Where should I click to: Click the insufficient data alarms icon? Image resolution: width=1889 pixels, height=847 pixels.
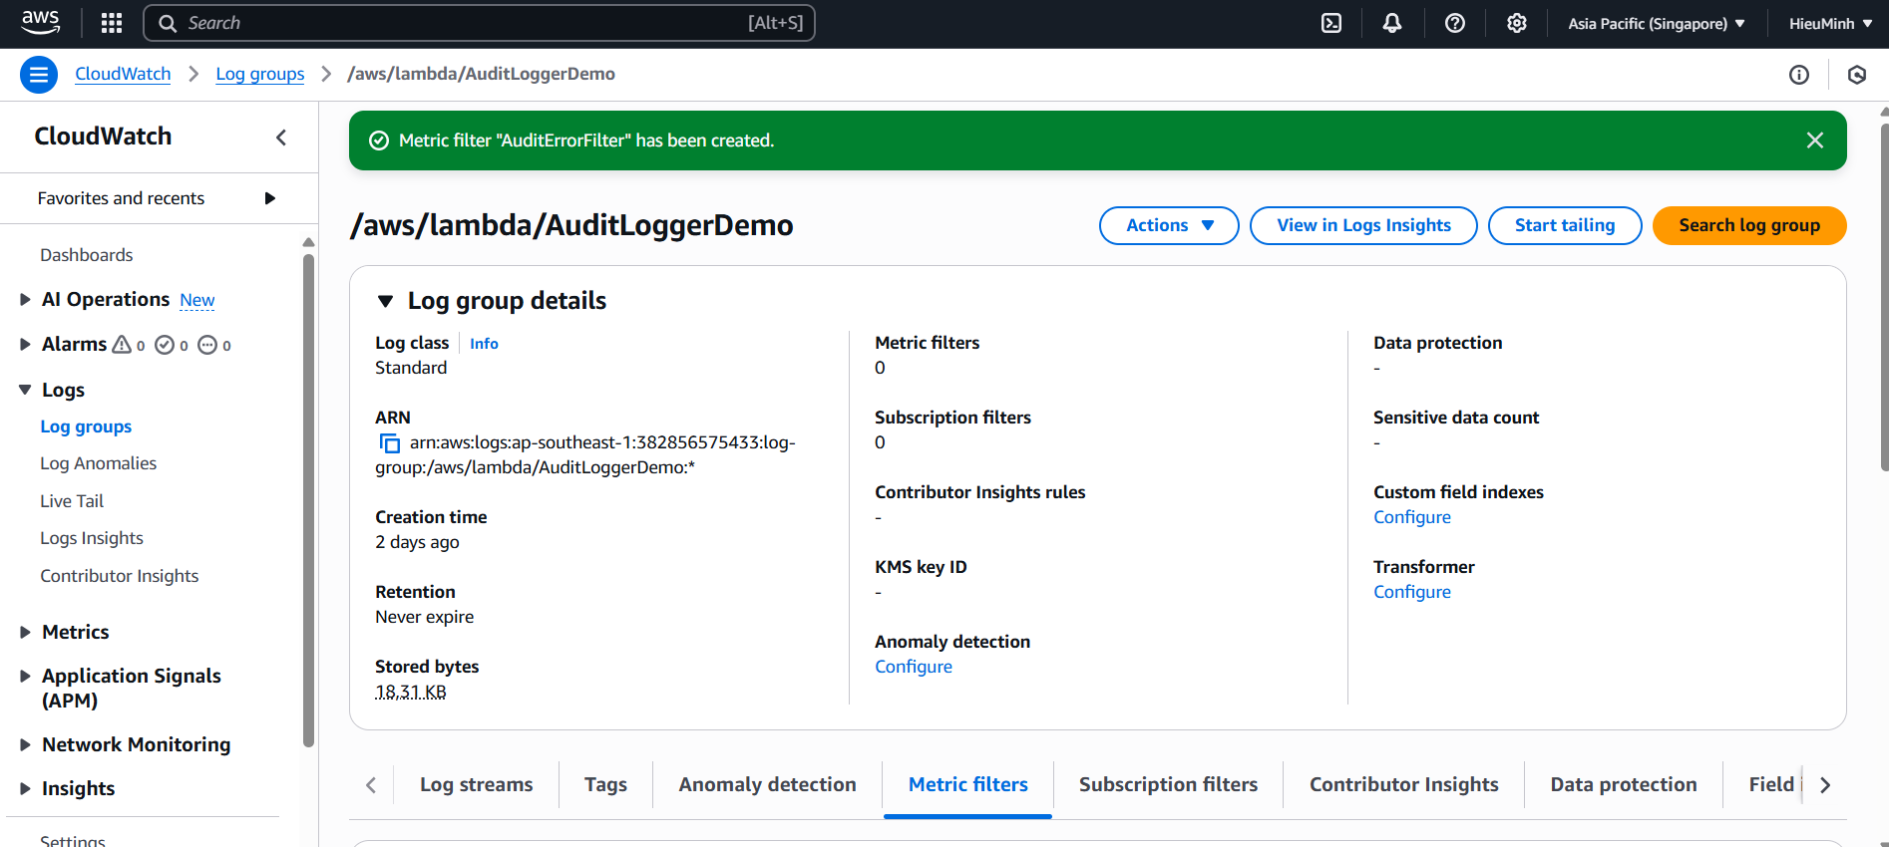point(207,345)
